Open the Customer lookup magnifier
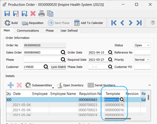Viewport: 157px width, 124px height. point(46,67)
